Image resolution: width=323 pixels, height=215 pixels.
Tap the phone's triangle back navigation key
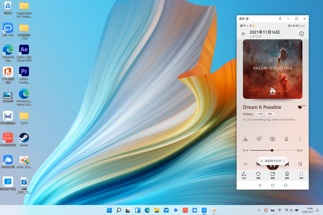coord(260,185)
